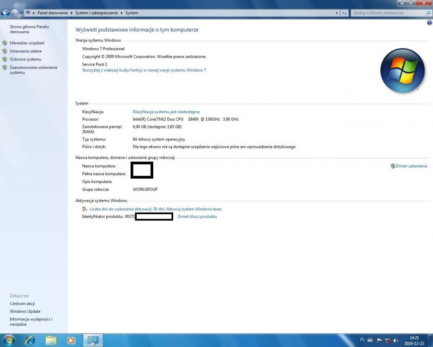Click the volume speaker tray icon
Viewport: 433px width, 347px height.
396,340
